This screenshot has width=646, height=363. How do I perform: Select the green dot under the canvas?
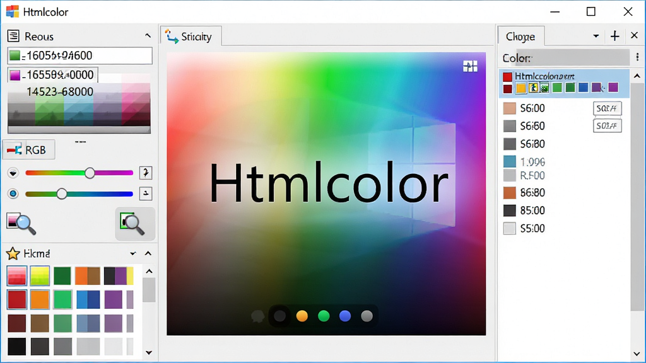pos(324,316)
